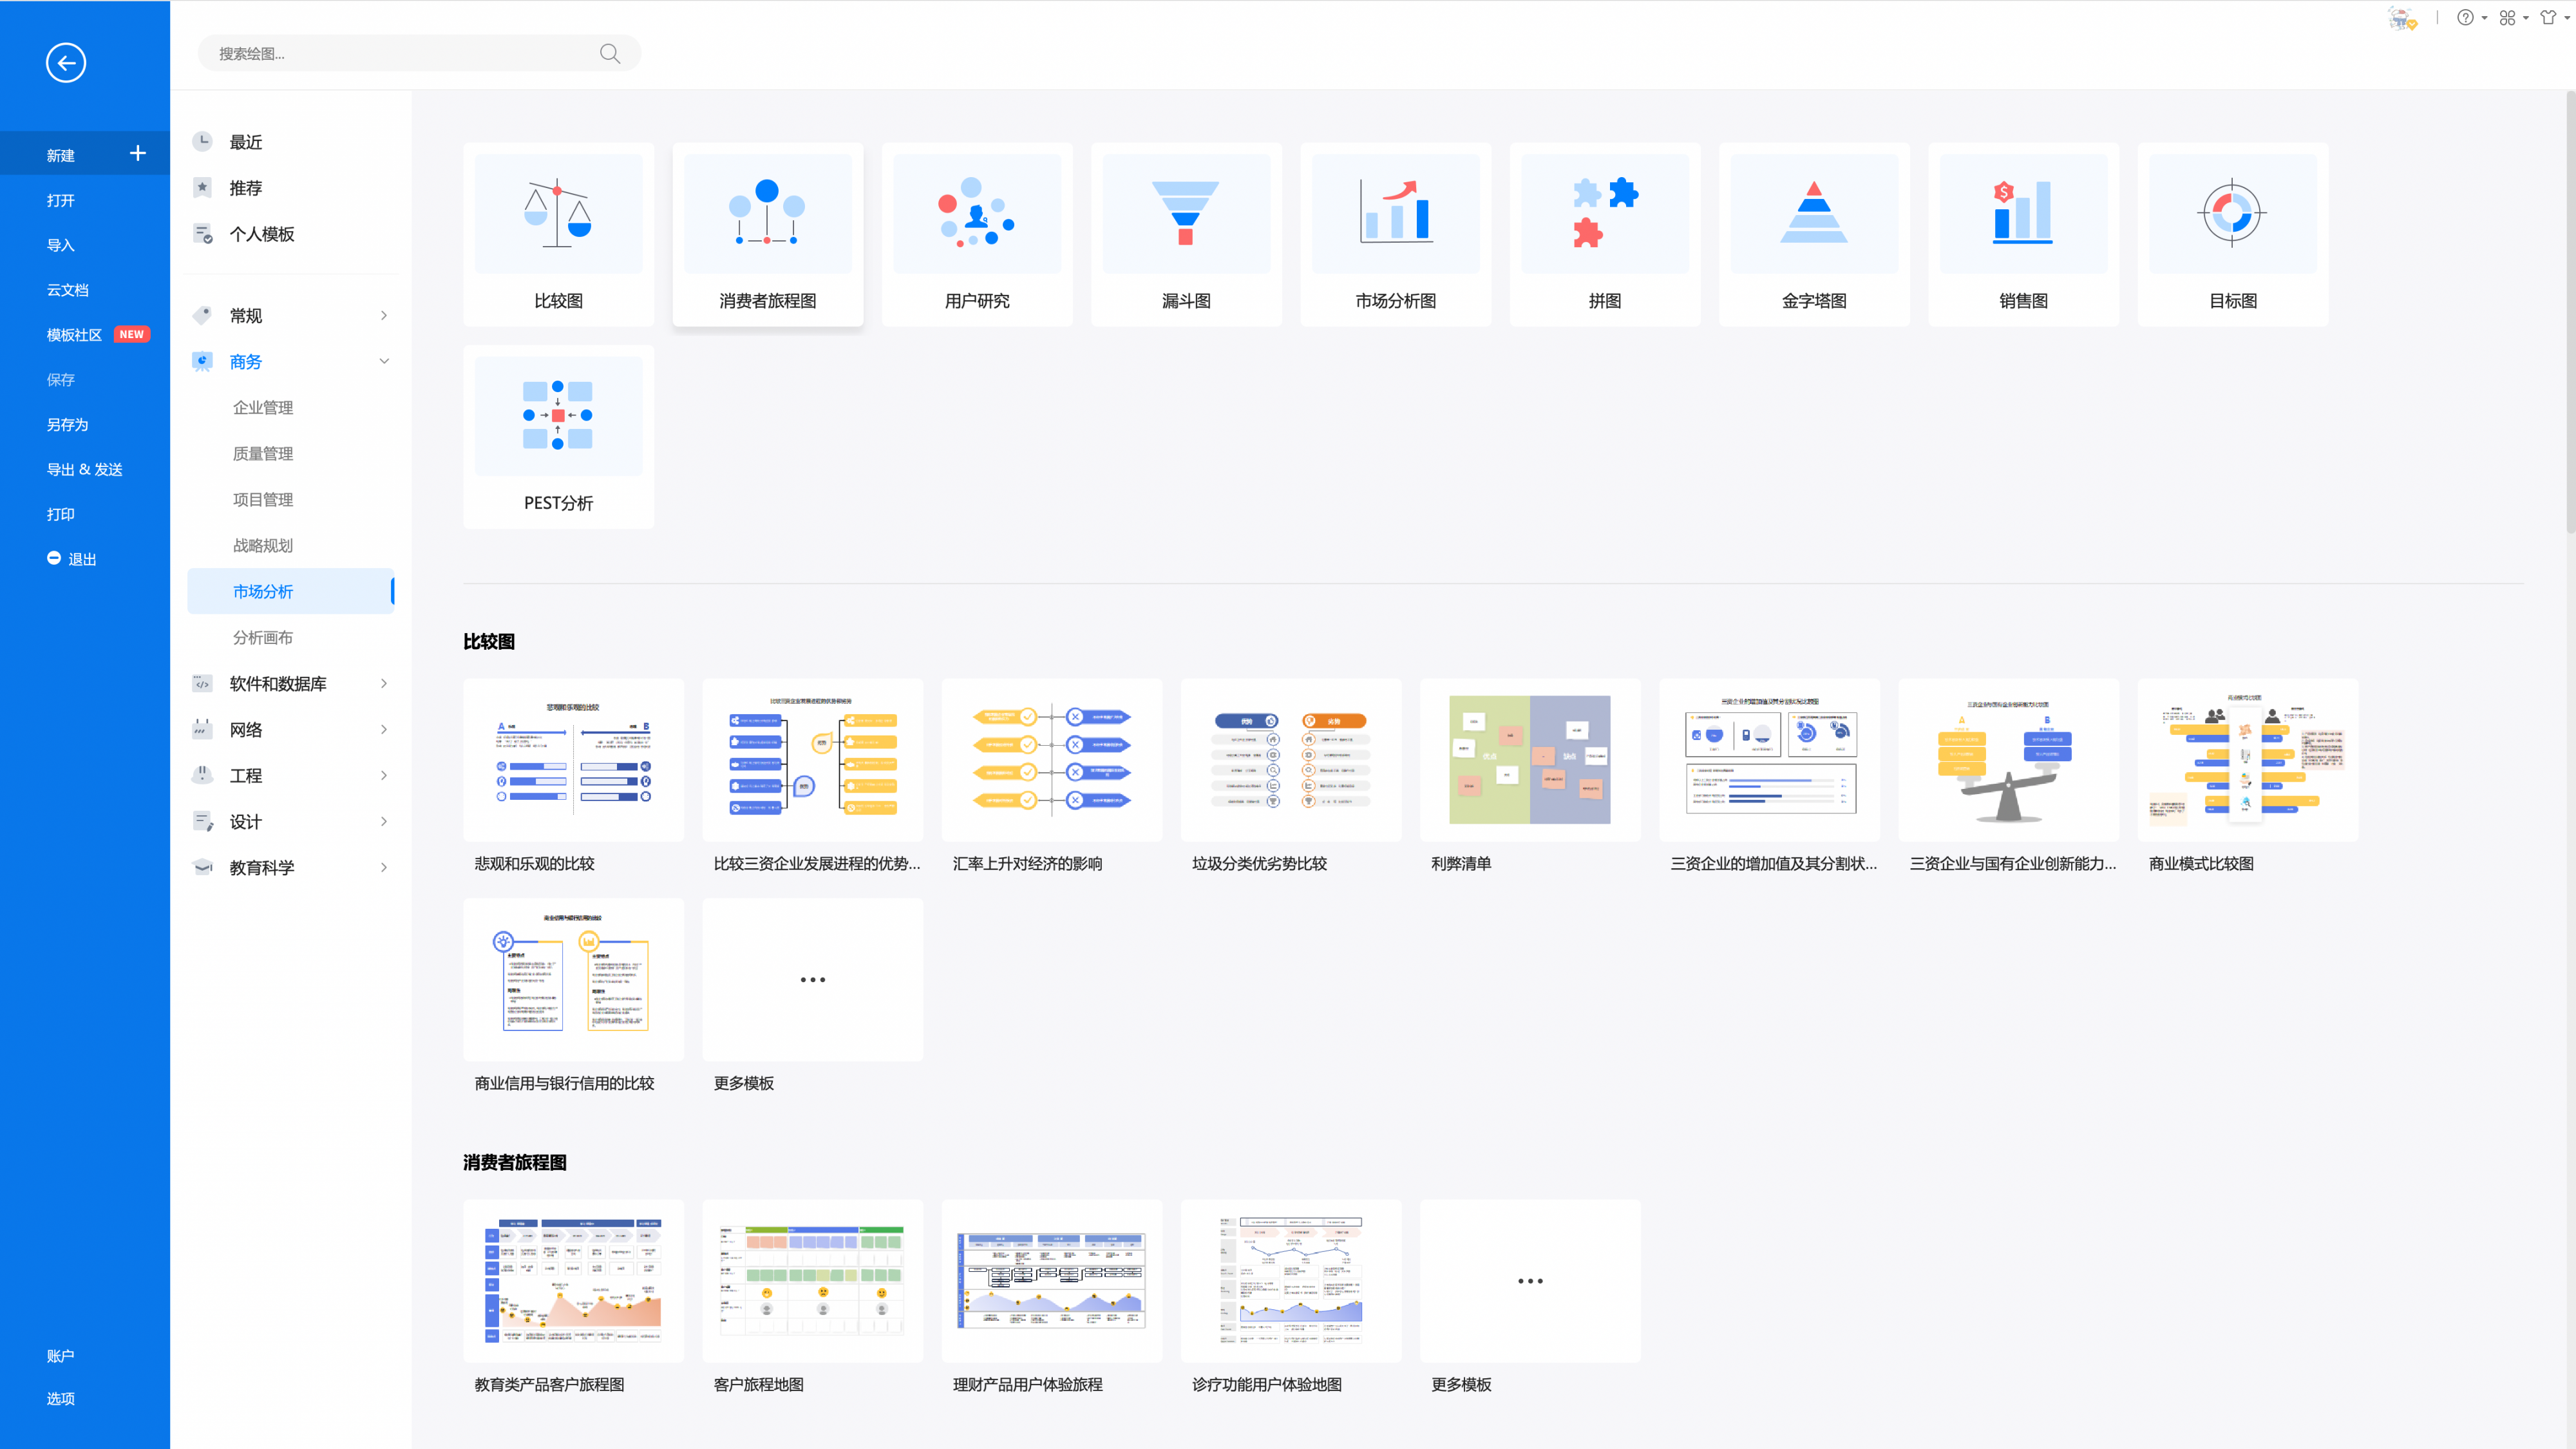The image size is (2576, 1449).
Task: Click the 设计 pencil document icon
Action: click(202, 821)
